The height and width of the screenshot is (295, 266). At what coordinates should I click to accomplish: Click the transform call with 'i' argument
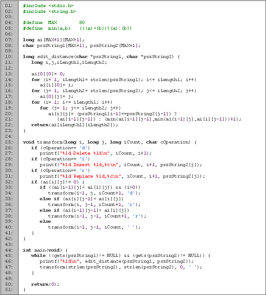point(95,205)
